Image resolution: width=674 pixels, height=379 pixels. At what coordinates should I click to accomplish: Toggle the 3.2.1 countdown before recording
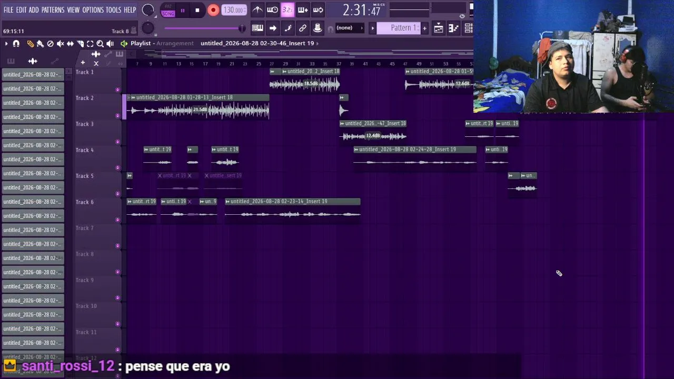pyautogui.click(x=288, y=9)
